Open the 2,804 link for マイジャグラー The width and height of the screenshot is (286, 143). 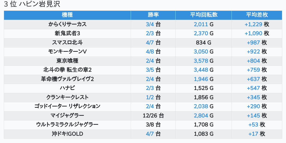pyautogui.click(x=201, y=115)
